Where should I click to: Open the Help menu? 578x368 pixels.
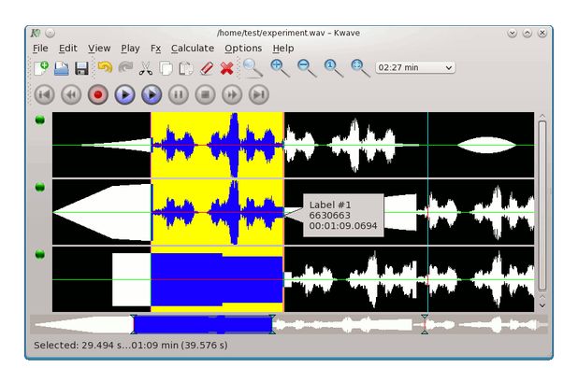tap(283, 49)
